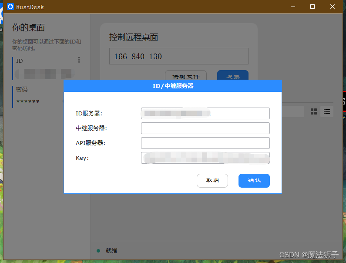Click the Key input field
The image size is (346, 263).
click(205, 158)
